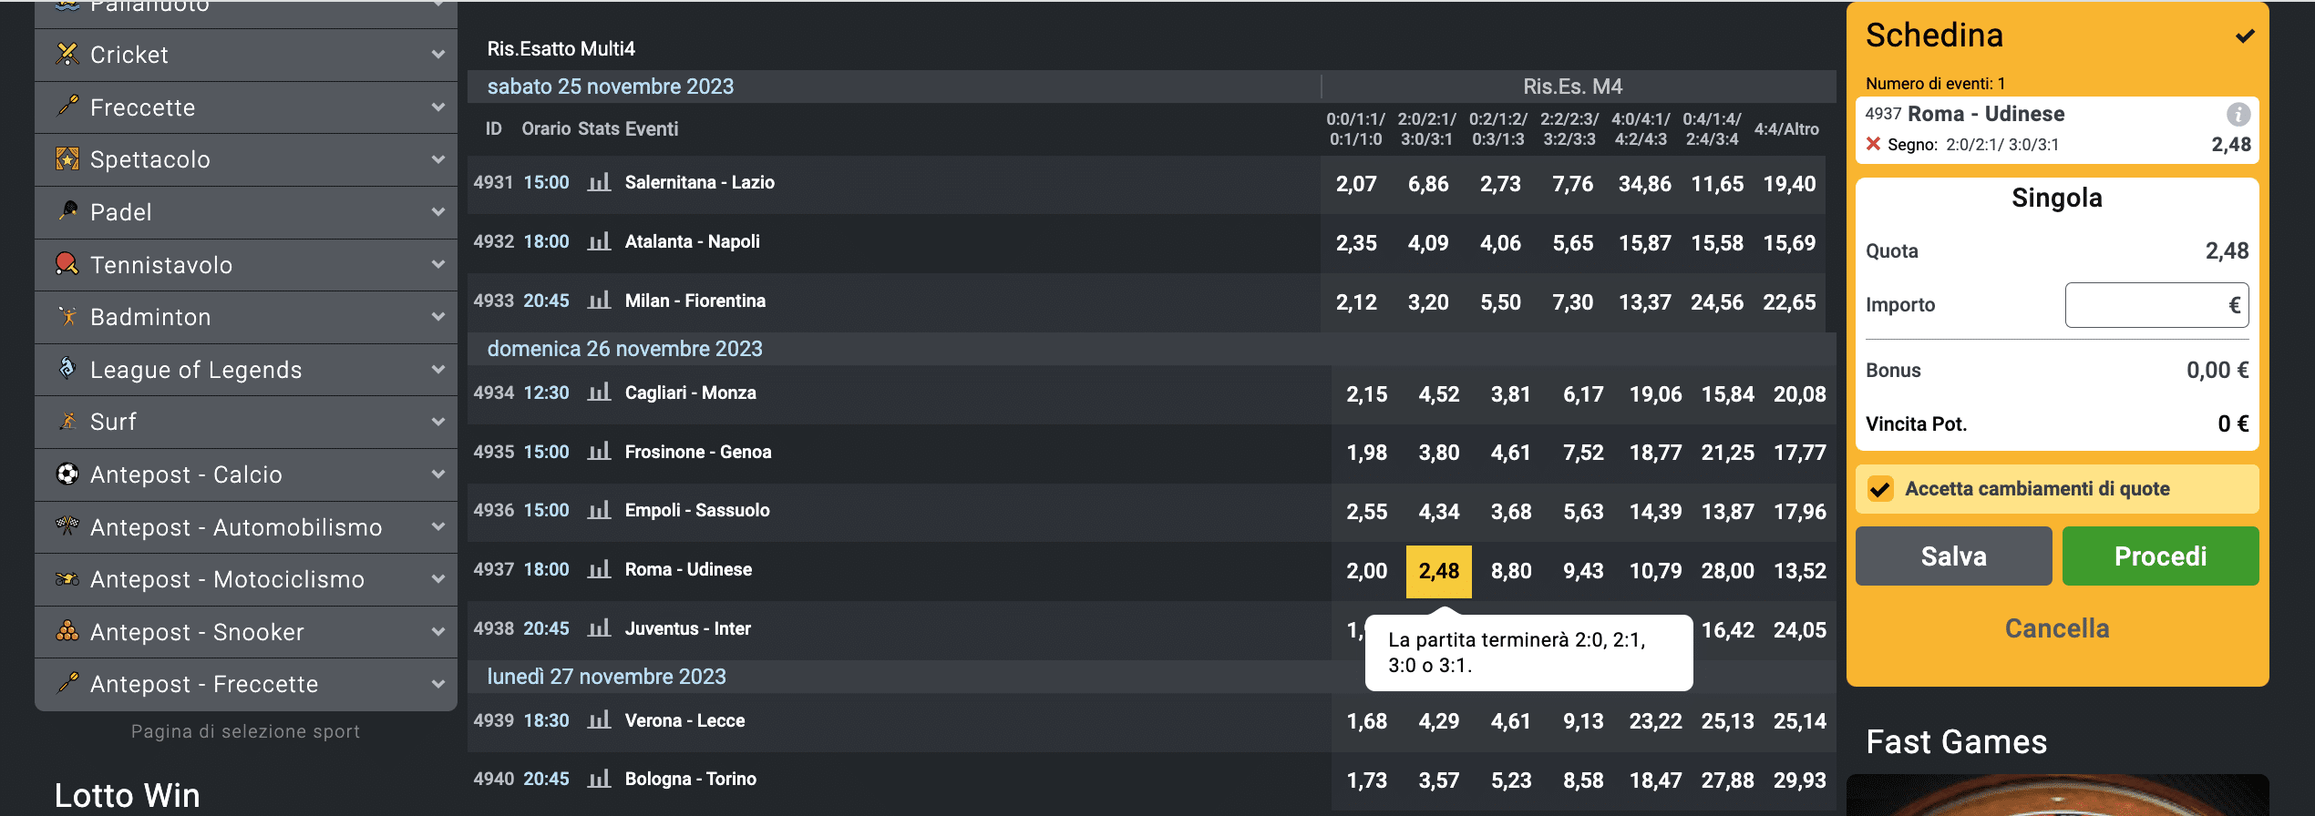Remove Roma - Udinese selection with red X
The height and width of the screenshot is (816, 2315).
click(1874, 144)
